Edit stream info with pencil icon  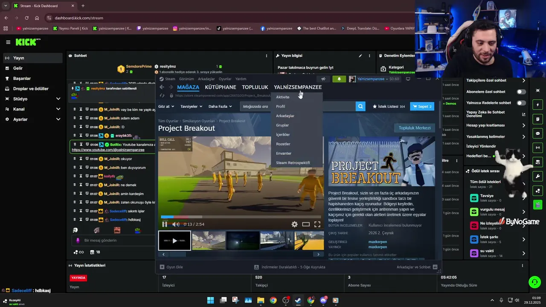click(x=360, y=56)
